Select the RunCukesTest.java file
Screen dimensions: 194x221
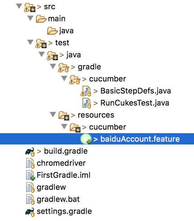pos(135,103)
